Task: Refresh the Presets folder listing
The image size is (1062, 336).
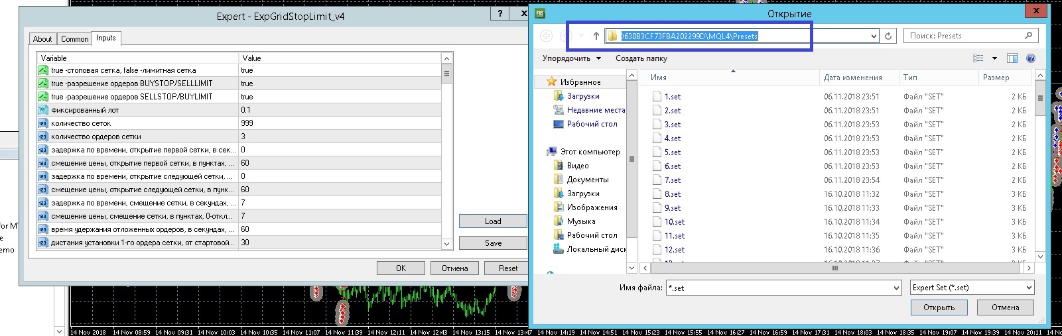Action: point(888,36)
